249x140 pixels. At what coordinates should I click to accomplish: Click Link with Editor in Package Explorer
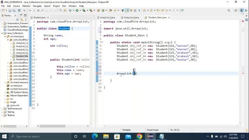tap(22, 20)
